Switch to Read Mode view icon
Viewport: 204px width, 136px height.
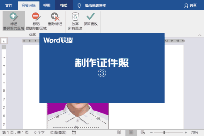tap(119, 133)
